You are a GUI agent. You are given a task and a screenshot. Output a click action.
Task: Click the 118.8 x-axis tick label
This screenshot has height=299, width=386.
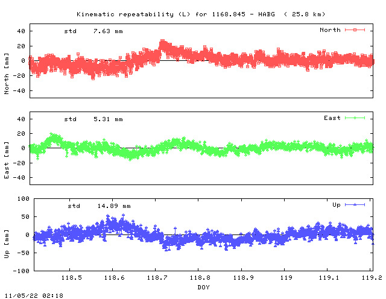pos(200,277)
